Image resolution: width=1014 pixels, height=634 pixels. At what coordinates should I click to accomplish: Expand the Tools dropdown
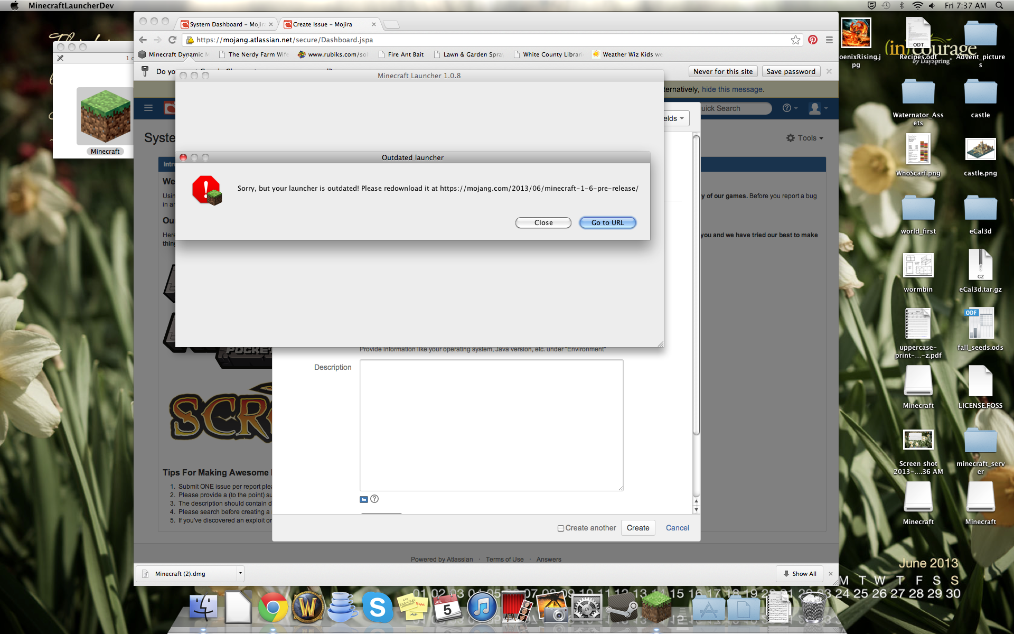click(805, 138)
